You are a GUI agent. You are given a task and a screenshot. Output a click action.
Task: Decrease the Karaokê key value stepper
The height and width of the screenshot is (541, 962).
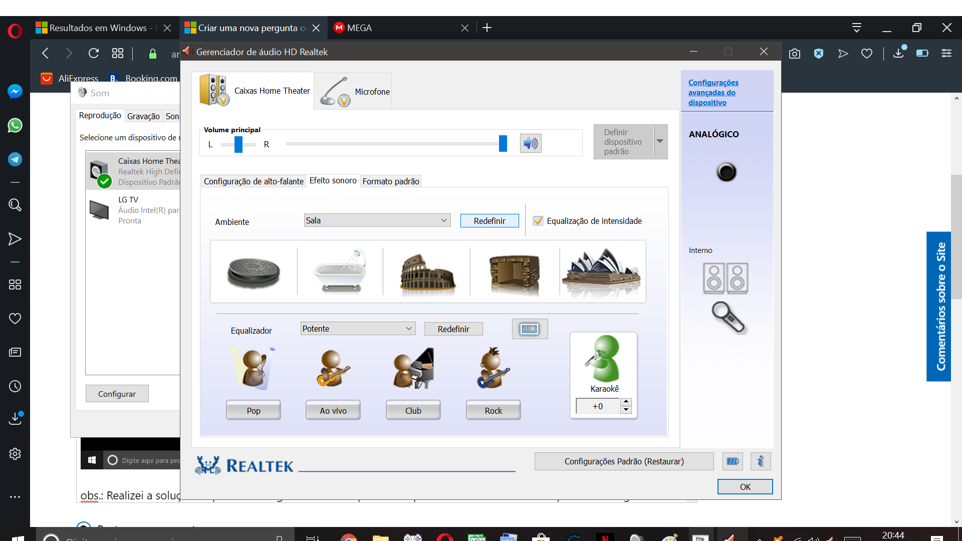626,410
